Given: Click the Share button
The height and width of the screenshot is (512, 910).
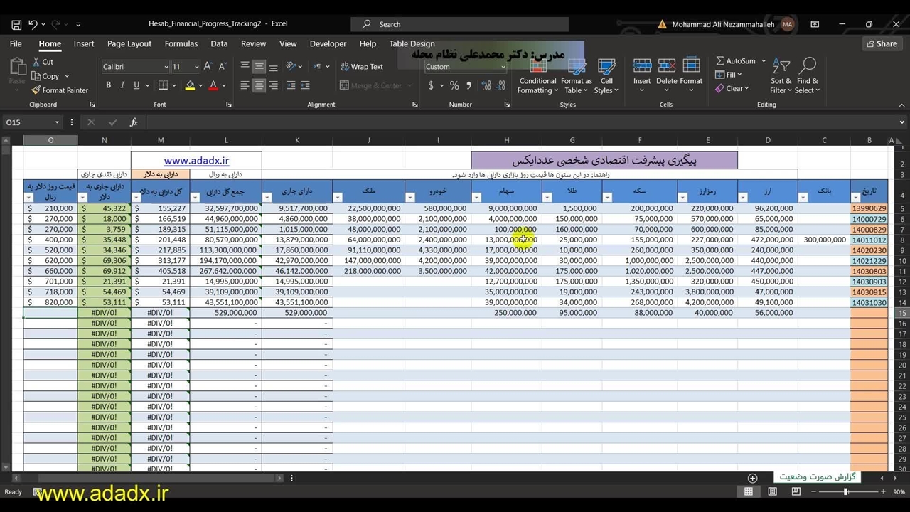Looking at the screenshot, I should [x=881, y=43].
